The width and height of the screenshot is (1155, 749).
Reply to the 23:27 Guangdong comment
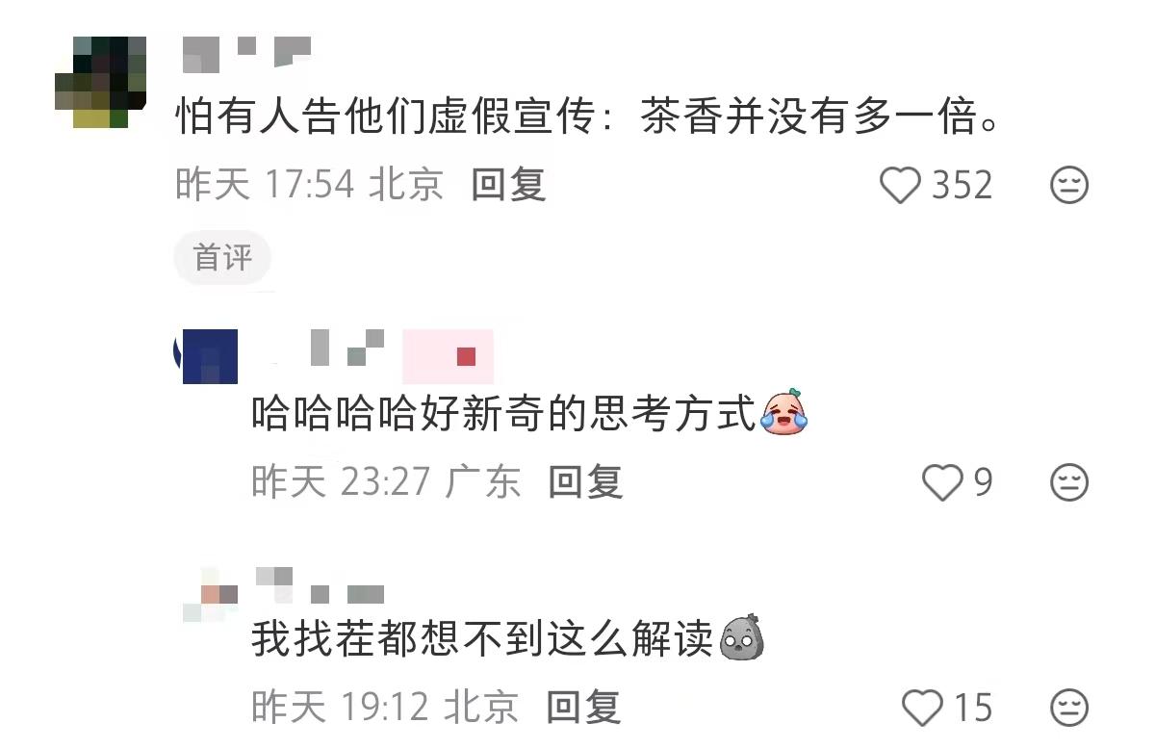click(x=586, y=480)
